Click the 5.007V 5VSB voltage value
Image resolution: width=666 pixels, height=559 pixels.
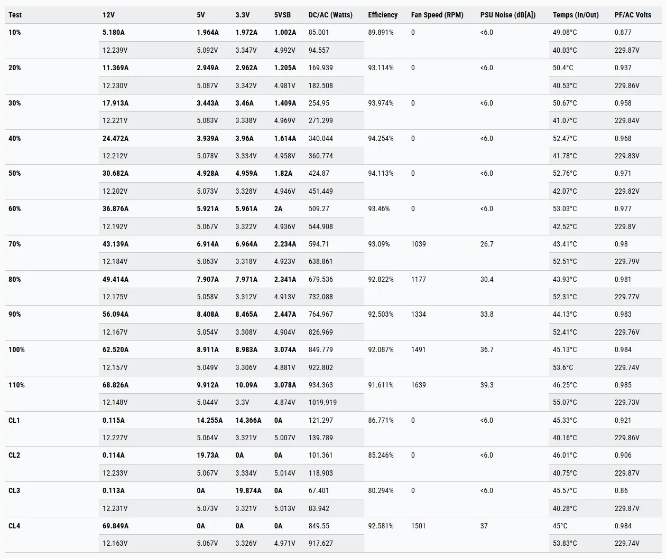click(284, 438)
